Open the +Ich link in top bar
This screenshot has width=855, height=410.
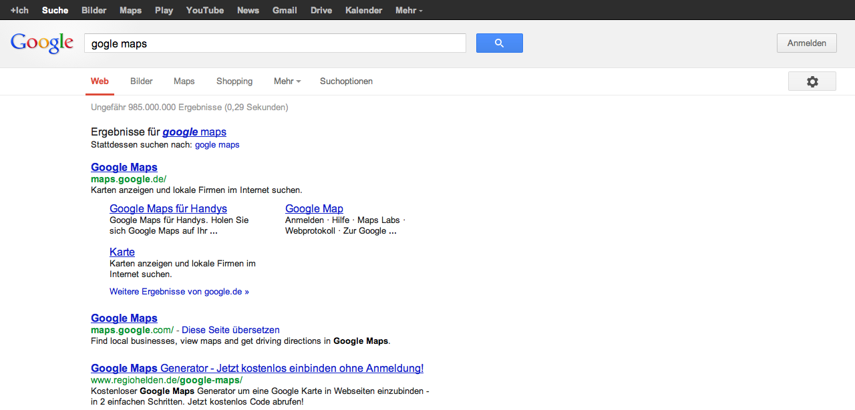point(19,10)
